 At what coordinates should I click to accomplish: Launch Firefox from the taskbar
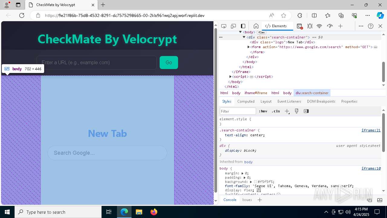pos(154,212)
